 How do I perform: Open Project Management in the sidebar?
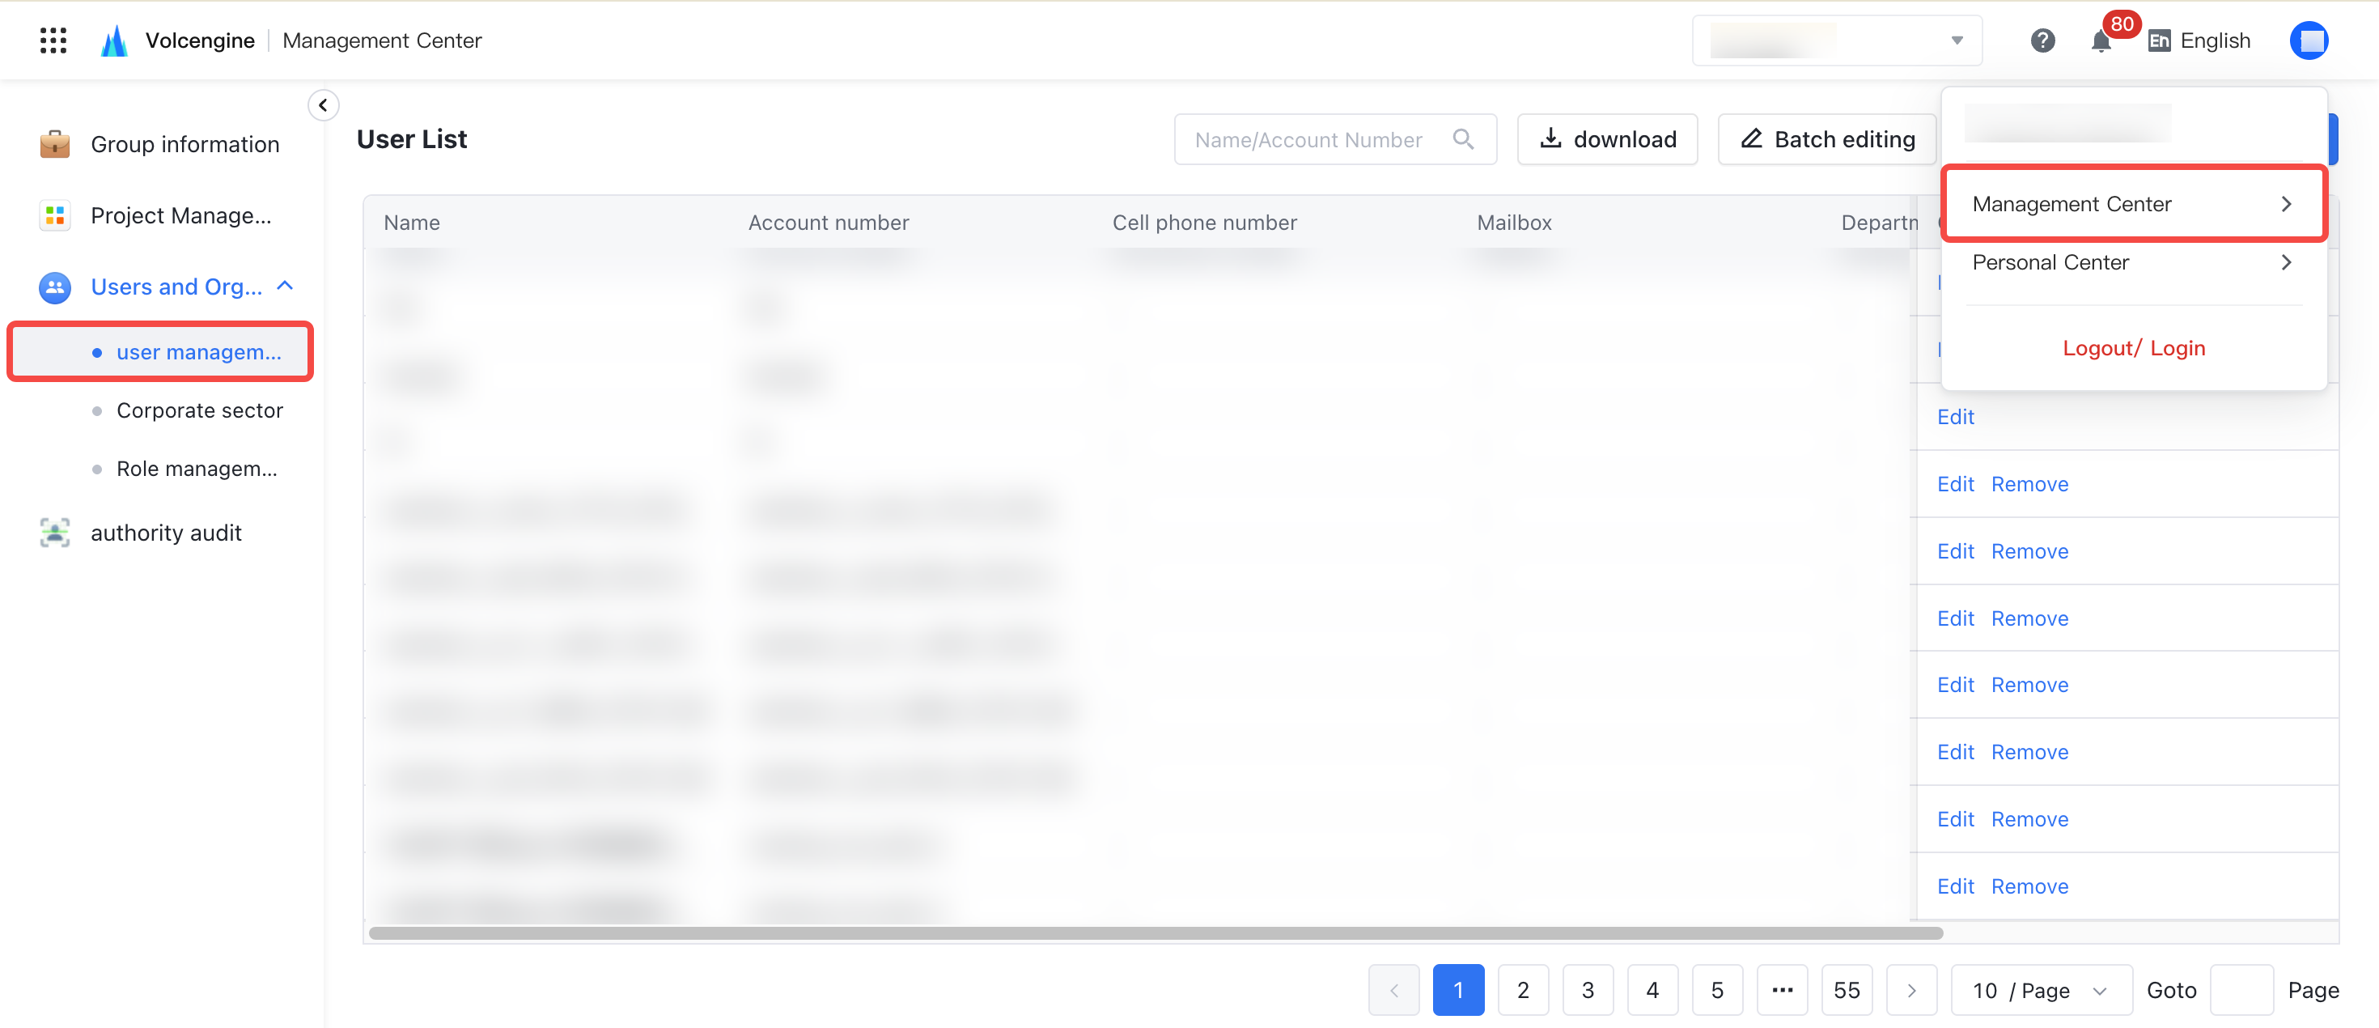(181, 215)
